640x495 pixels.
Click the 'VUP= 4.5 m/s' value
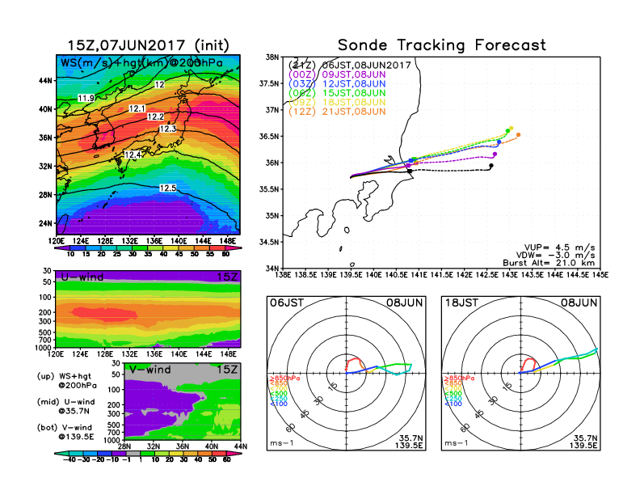click(559, 247)
